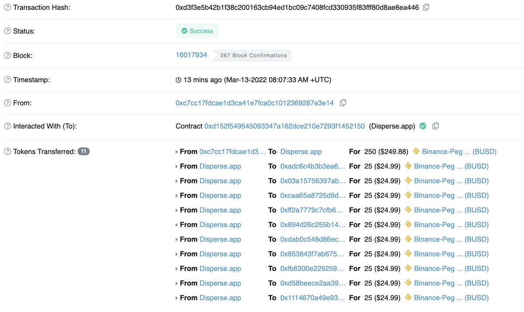Copy the From address

coord(343,103)
